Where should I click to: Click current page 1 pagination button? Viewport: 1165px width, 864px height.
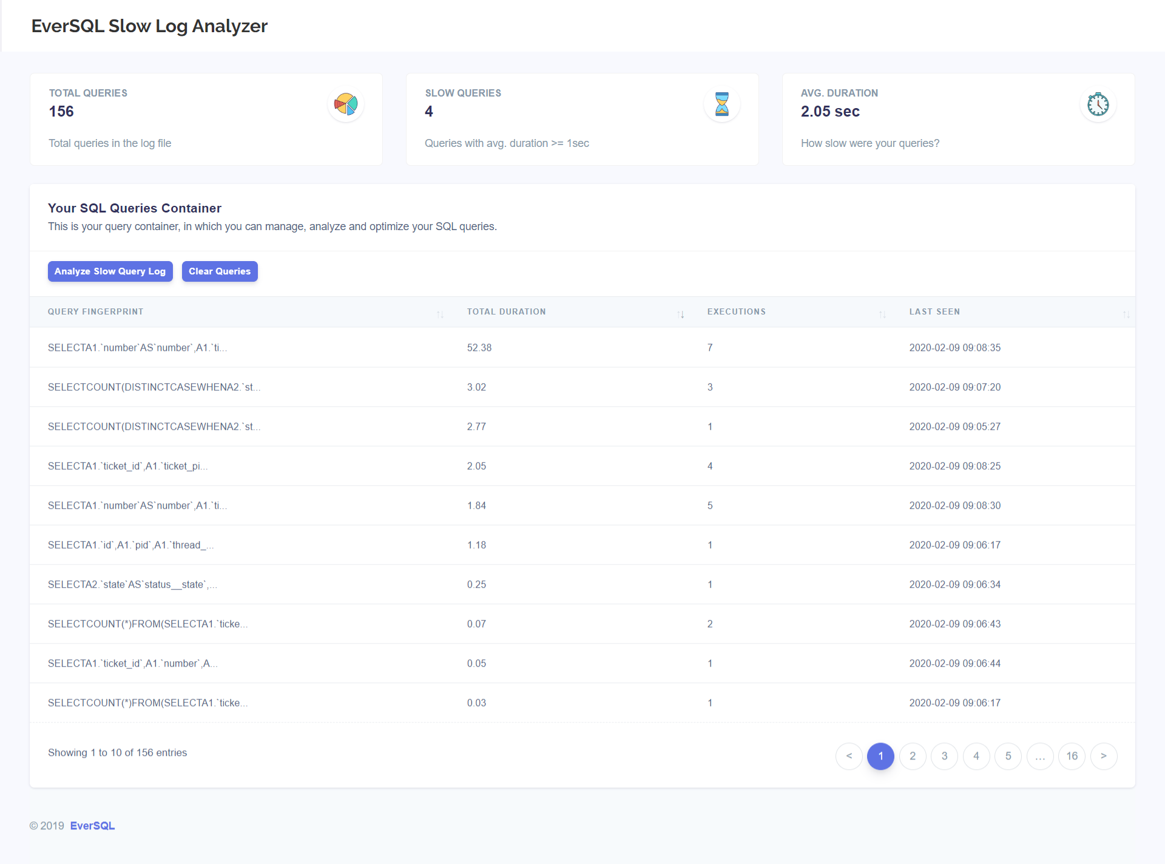[x=880, y=756]
